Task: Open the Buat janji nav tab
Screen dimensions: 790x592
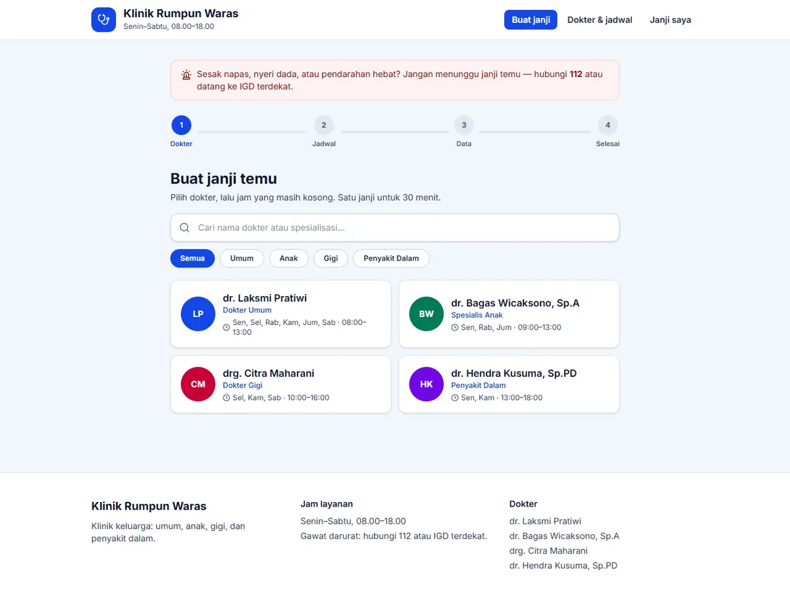Action: [x=531, y=20]
